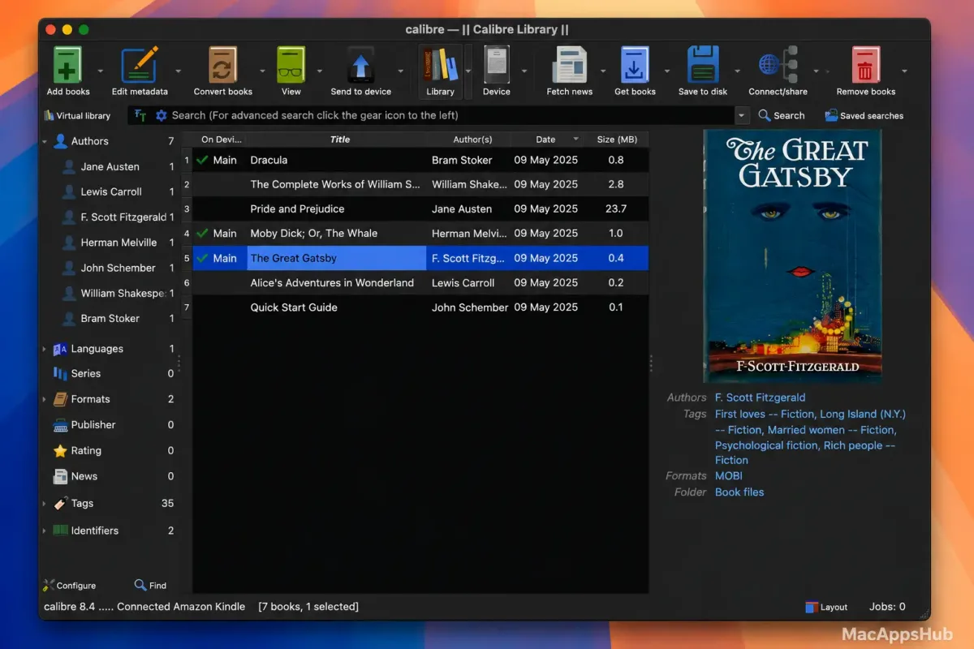
Task: Open the Library toolbar icon
Action: [440, 65]
